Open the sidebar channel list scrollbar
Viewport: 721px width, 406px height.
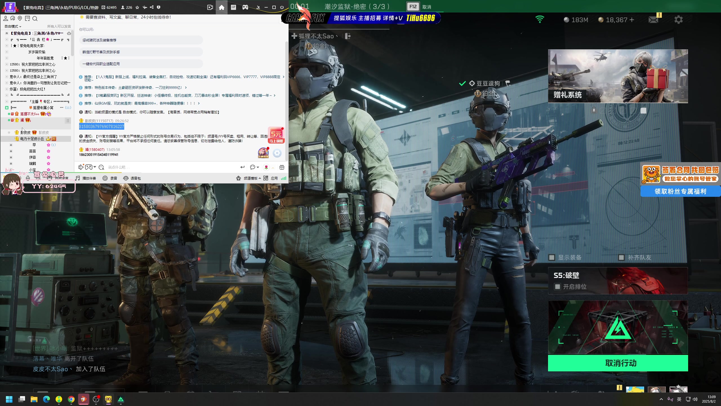coord(72,44)
